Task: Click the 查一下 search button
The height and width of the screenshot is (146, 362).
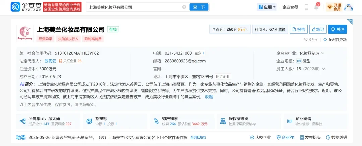Action: pyautogui.click(x=199, y=7)
